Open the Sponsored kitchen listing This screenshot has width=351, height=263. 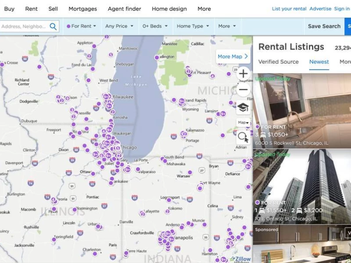302,244
